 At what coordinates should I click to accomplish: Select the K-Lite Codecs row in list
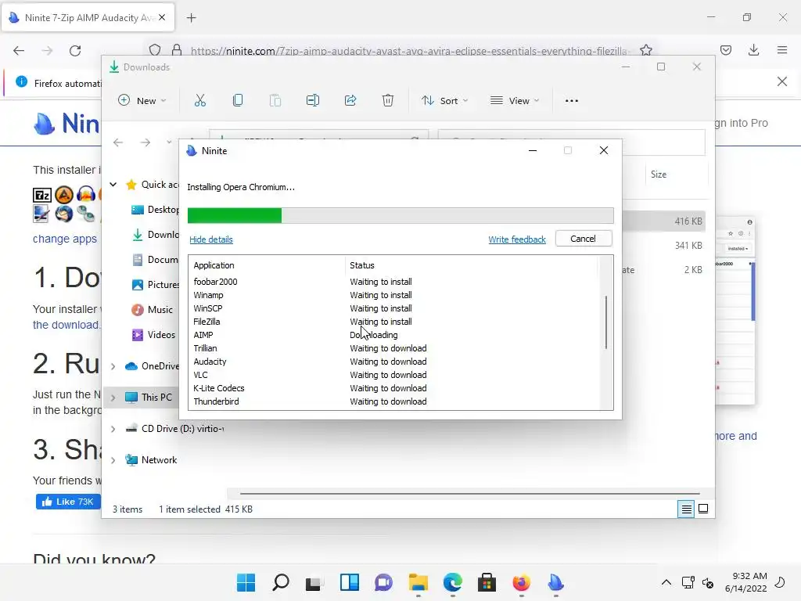tap(394, 388)
